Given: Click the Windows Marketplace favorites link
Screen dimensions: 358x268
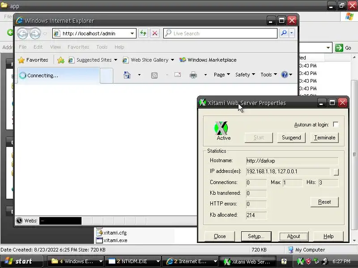Looking at the screenshot, I should (x=208, y=60).
